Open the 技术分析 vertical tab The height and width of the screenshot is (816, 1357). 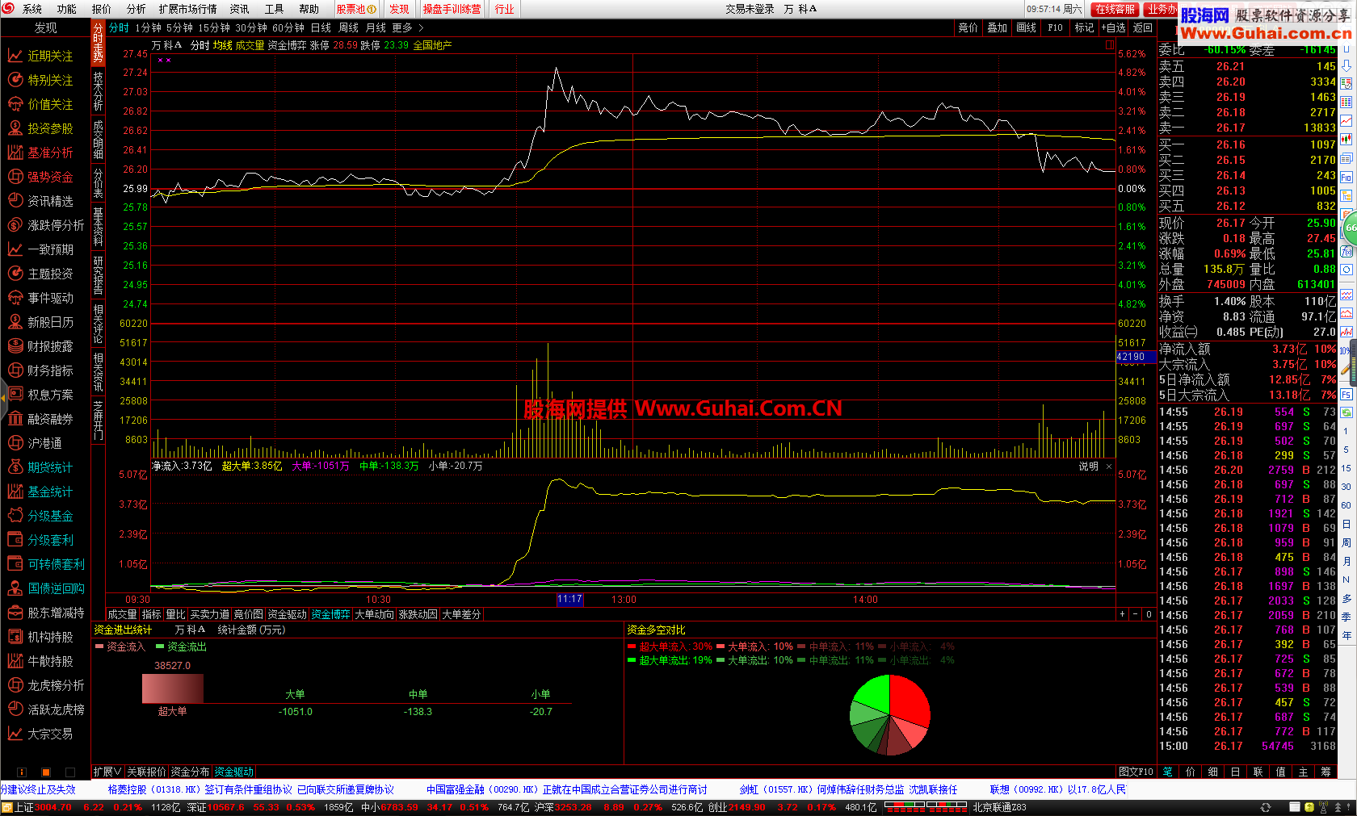(98, 91)
